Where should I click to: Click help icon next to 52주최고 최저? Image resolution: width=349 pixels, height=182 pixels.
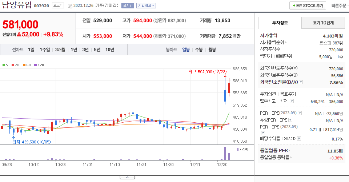coord(292,101)
